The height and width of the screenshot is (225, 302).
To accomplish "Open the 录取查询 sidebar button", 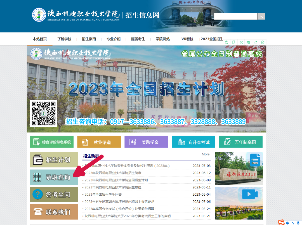I will pos(54,177).
